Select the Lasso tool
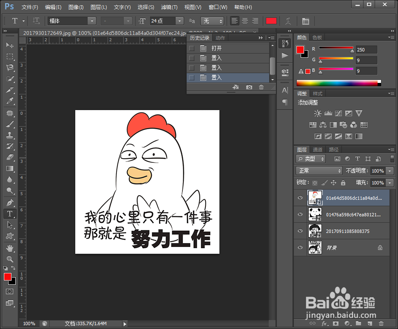398x329 pixels. click(x=10, y=68)
